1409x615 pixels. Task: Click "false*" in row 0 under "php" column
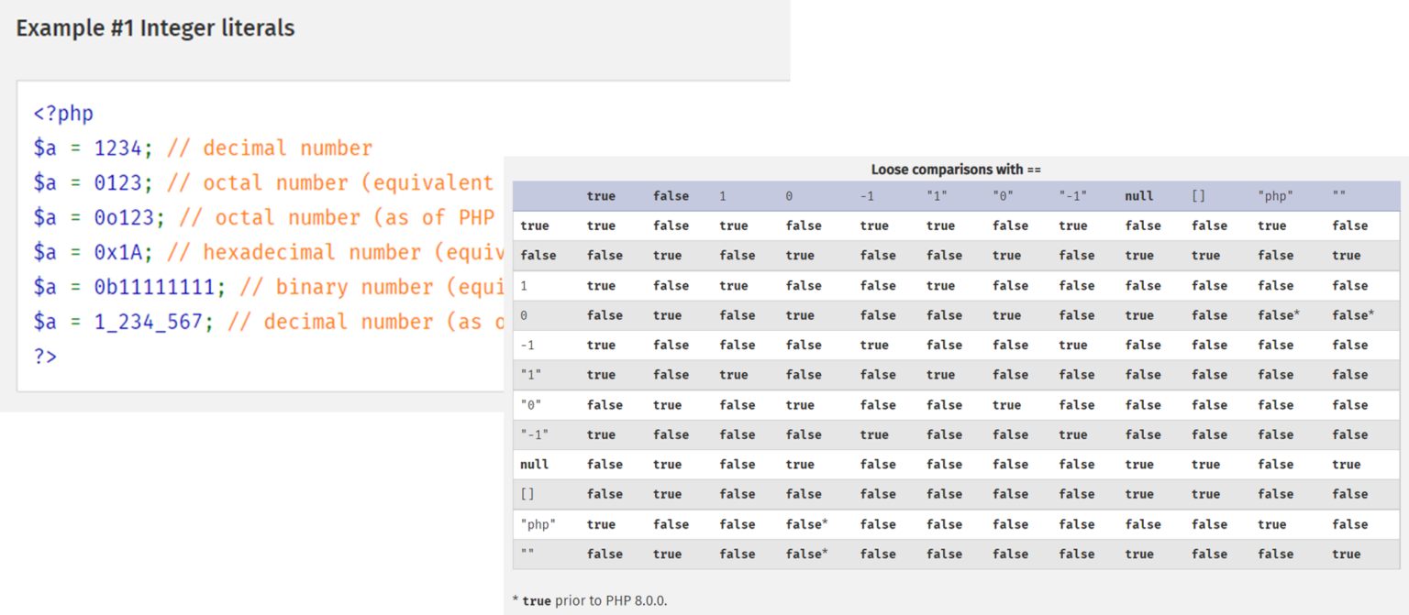[1279, 315]
